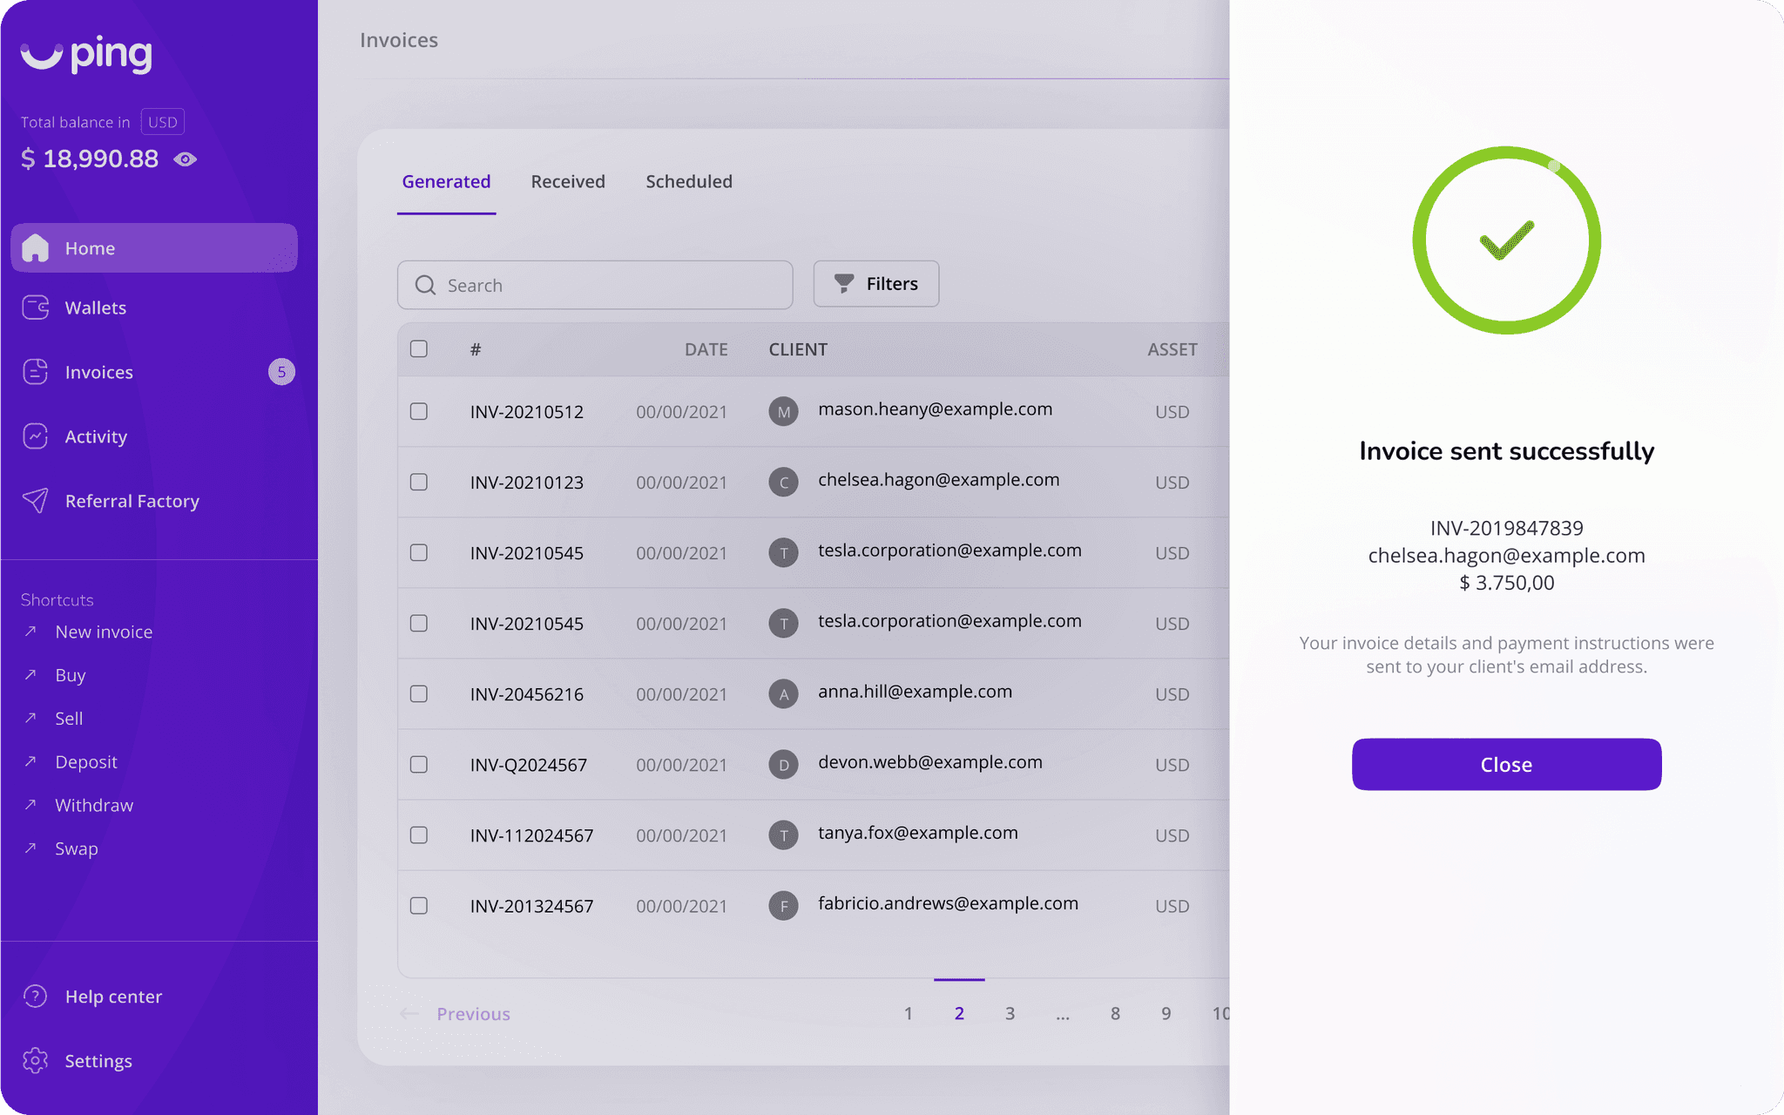Select the Invoices icon in sidebar

pos(35,372)
